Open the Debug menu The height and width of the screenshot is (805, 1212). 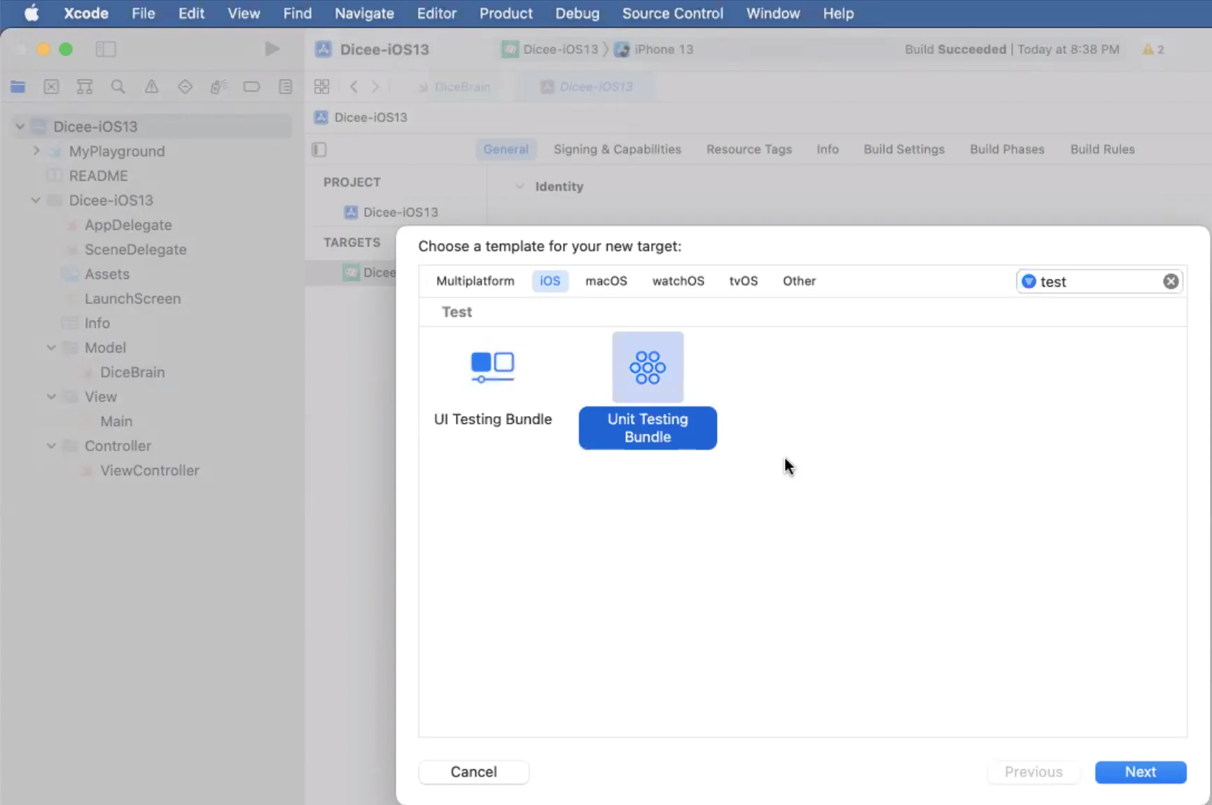577,13
